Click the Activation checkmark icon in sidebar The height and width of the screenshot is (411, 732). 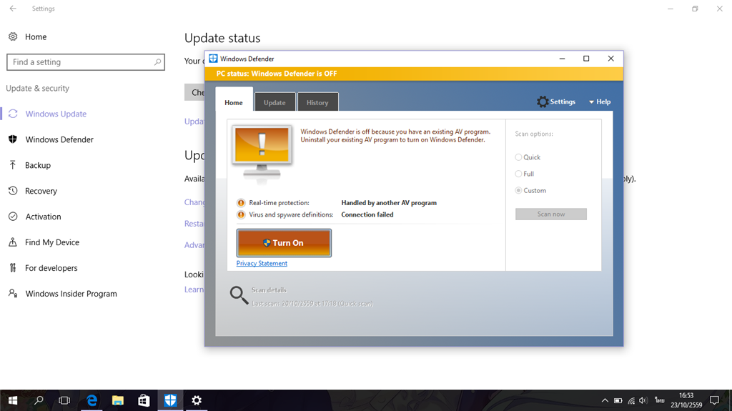(13, 217)
